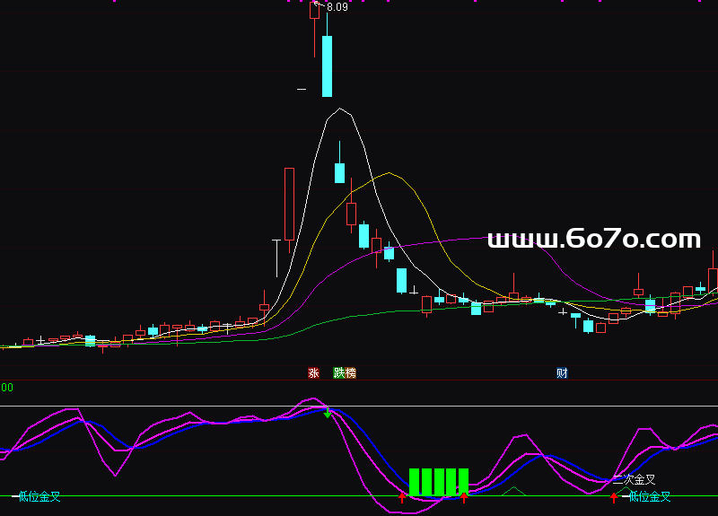718x516 pixels.
Task: Select the tallest cyan candlestick near the peak
Action: tap(328, 66)
